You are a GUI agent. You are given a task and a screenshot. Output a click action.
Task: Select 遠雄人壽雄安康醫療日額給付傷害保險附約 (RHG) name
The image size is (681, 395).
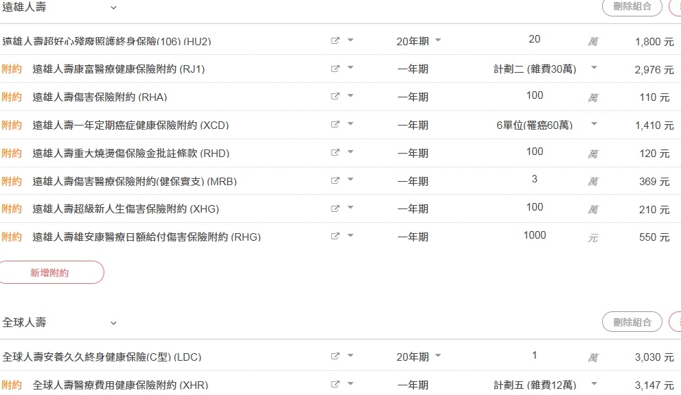tap(147, 237)
